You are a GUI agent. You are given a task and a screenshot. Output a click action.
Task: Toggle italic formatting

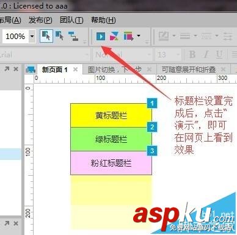[206, 54]
